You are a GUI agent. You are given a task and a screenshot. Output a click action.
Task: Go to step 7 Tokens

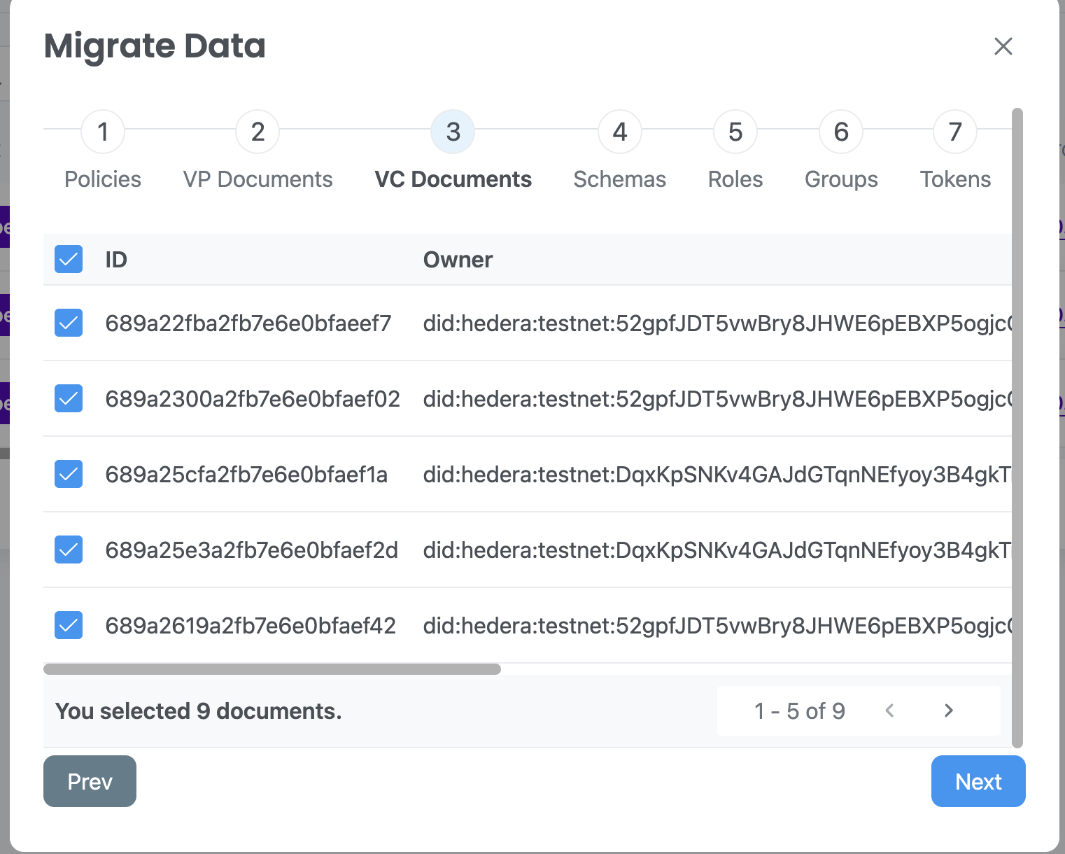point(954,132)
